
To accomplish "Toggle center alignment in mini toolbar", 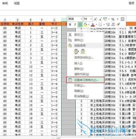I will click(x=80, y=25).
